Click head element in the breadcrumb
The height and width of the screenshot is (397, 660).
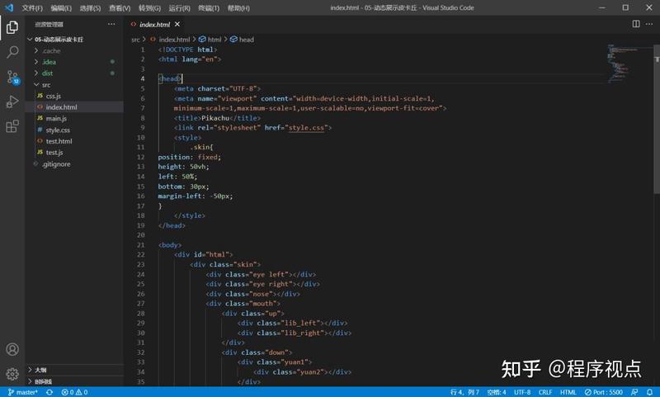[246, 40]
